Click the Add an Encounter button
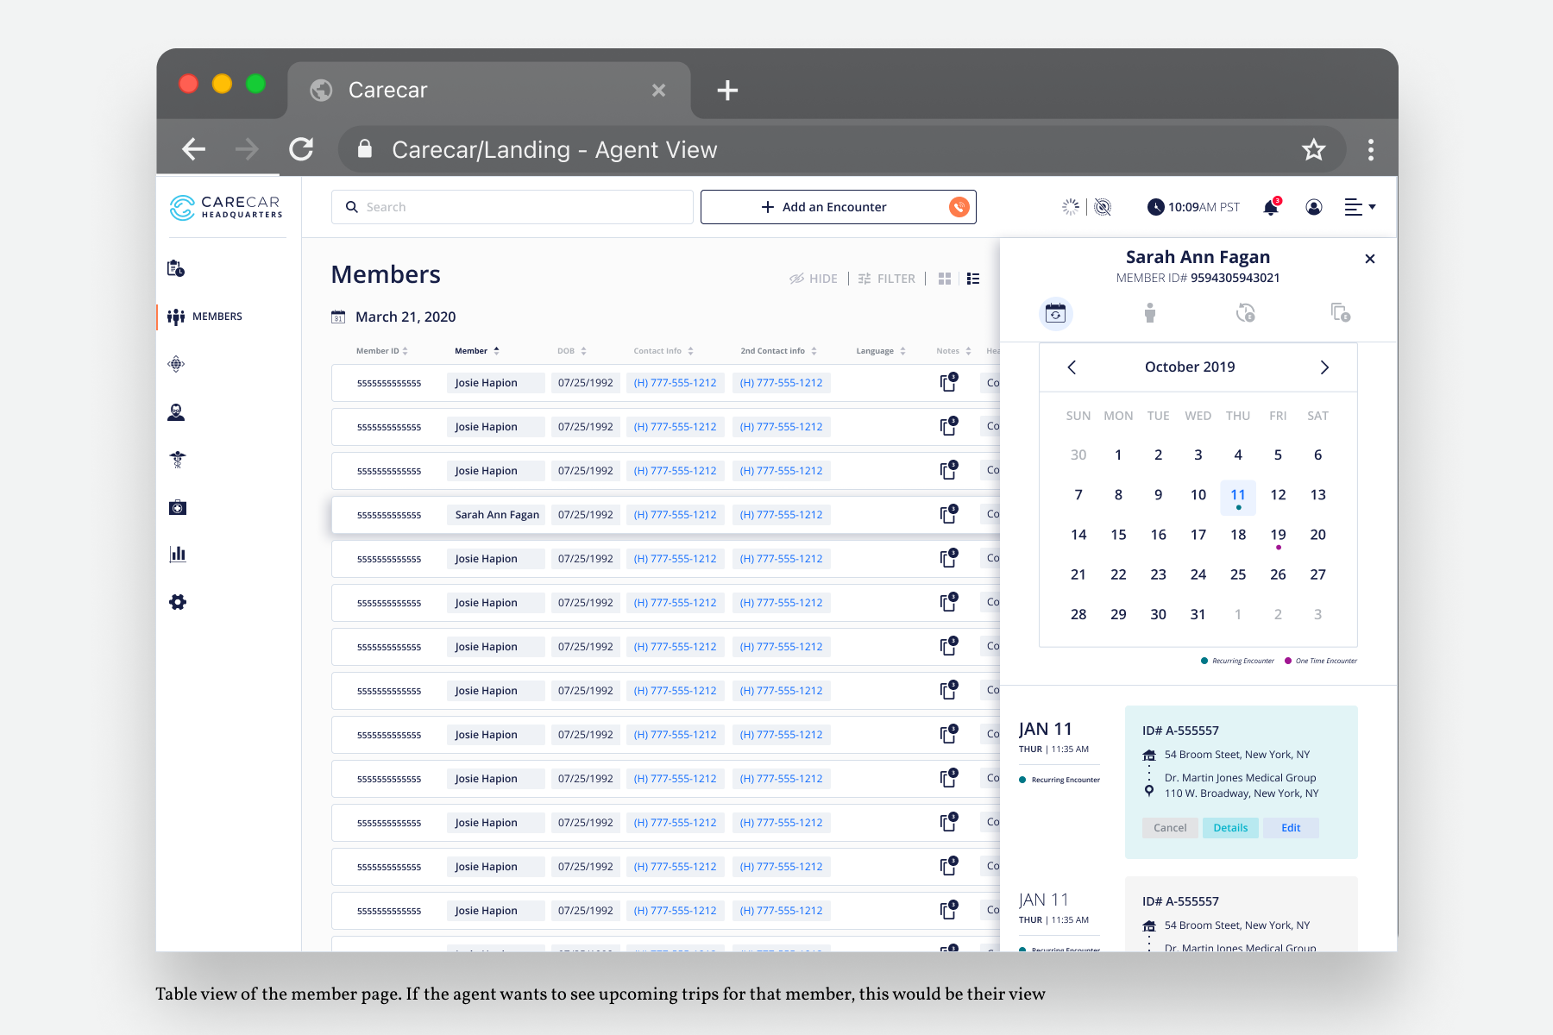 [824, 207]
